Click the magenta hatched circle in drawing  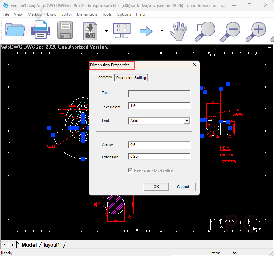[115, 205]
